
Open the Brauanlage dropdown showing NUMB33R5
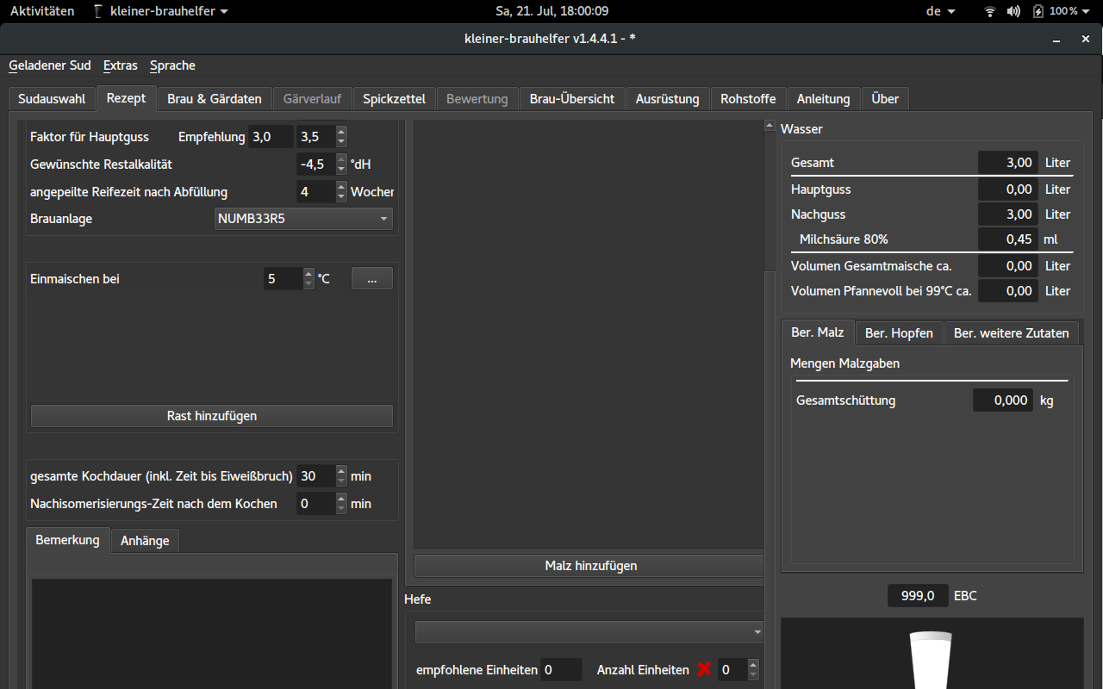click(x=303, y=219)
